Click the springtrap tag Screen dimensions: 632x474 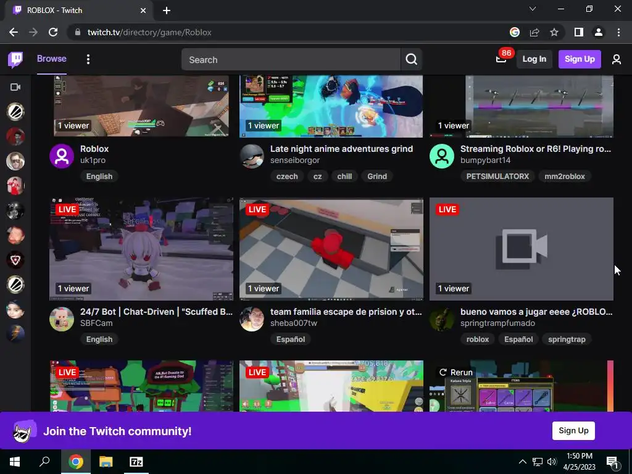click(567, 339)
